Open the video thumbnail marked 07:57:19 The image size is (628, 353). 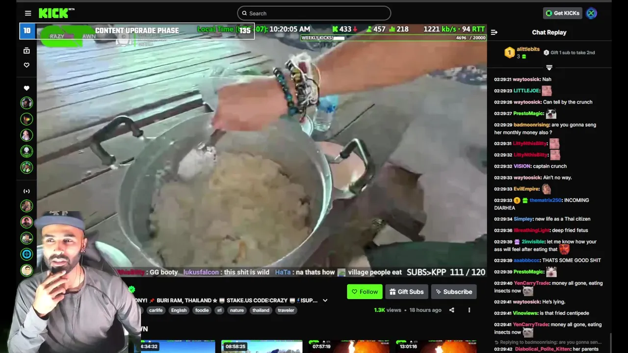349,346
